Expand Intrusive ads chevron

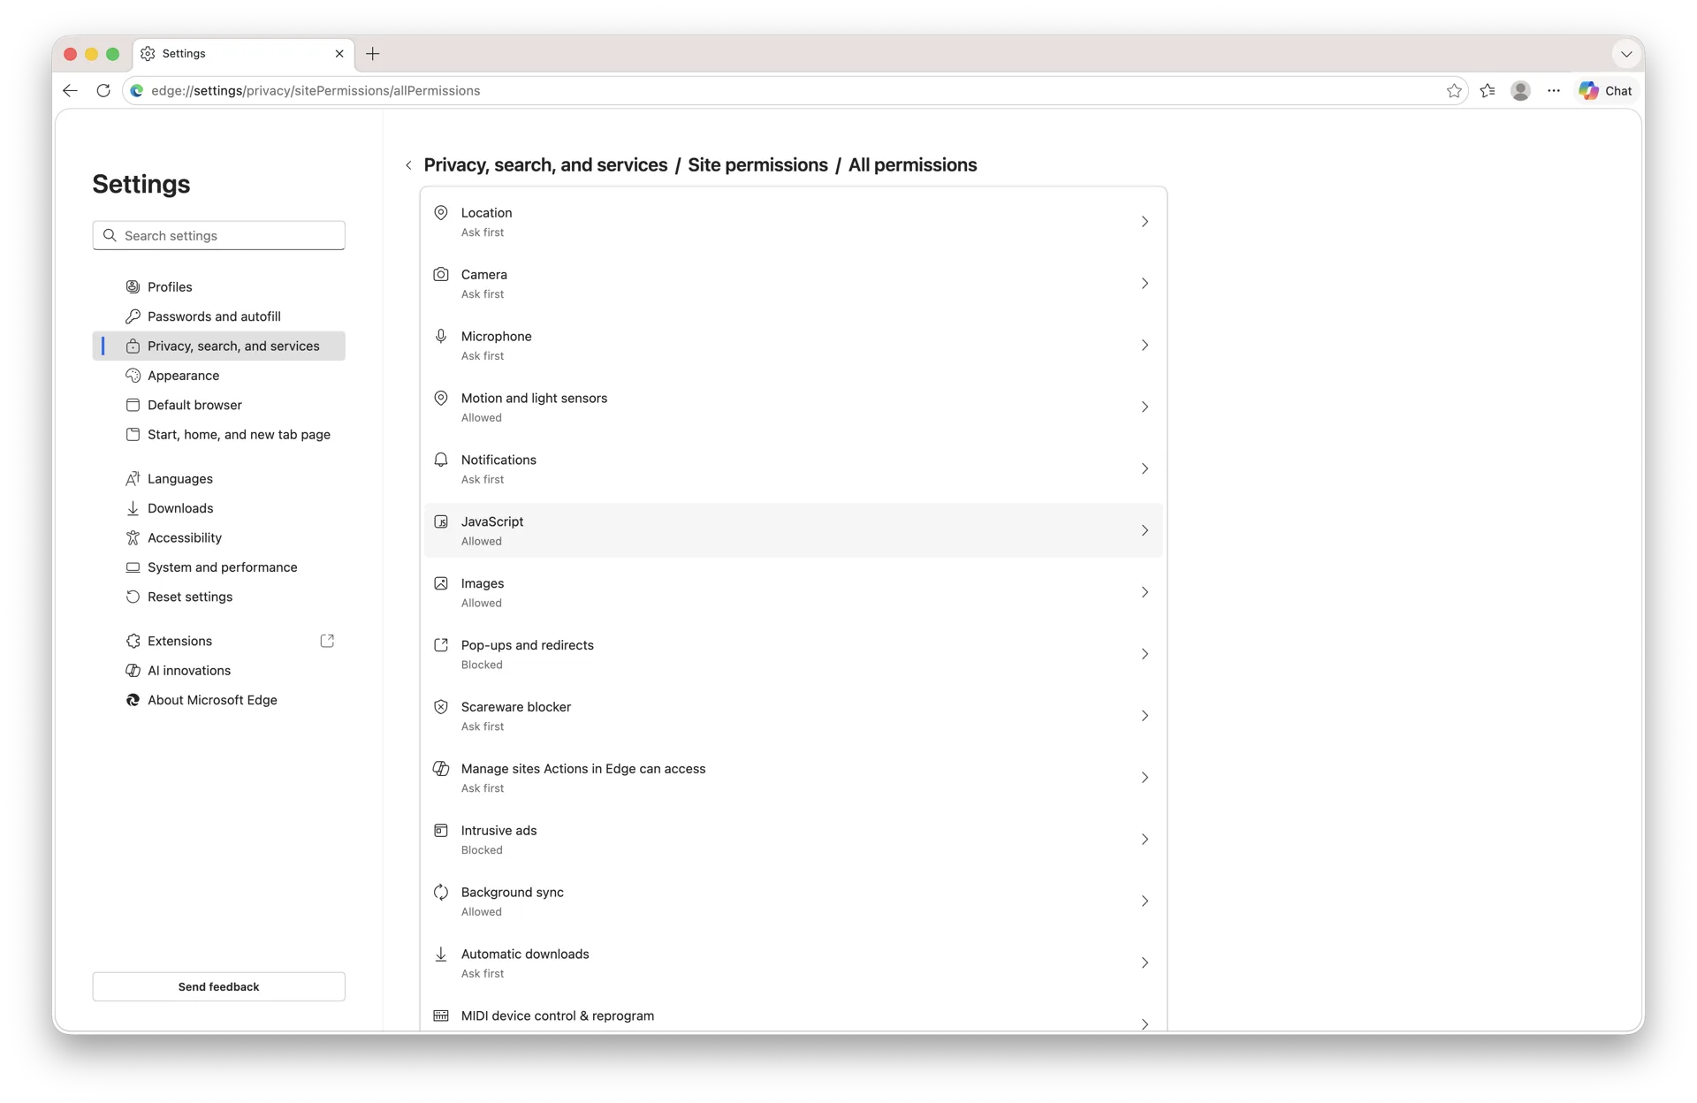tap(1145, 840)
